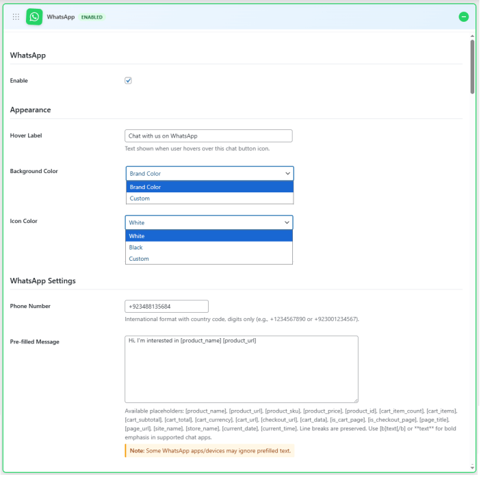Click the Background Color label

click(x=34, y=172)
